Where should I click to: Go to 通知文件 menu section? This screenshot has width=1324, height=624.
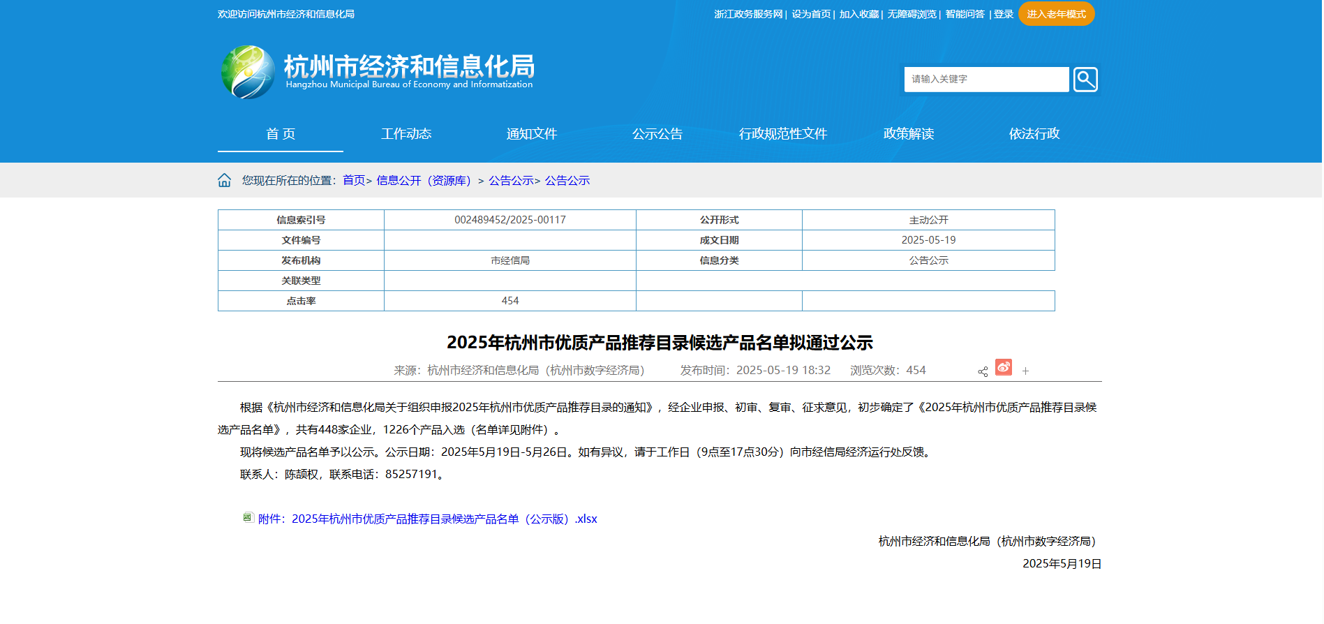click(x=532, y=134)
